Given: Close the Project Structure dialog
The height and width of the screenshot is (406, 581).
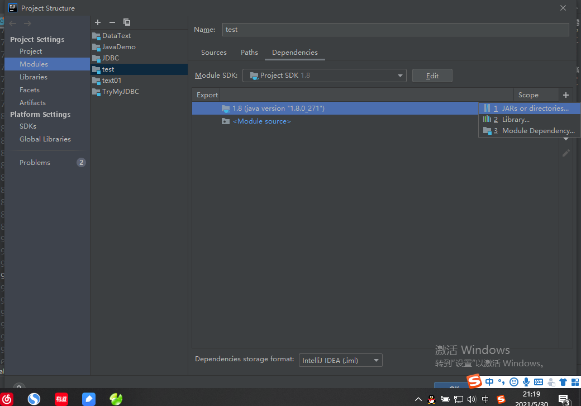Looking at the screenshot, I should pyautogui.click(x=563, y=8).
